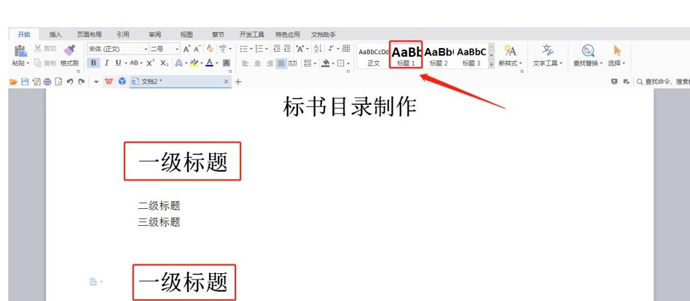Click the Open folder icon in quick toolbar

click(x=13, y=82)
